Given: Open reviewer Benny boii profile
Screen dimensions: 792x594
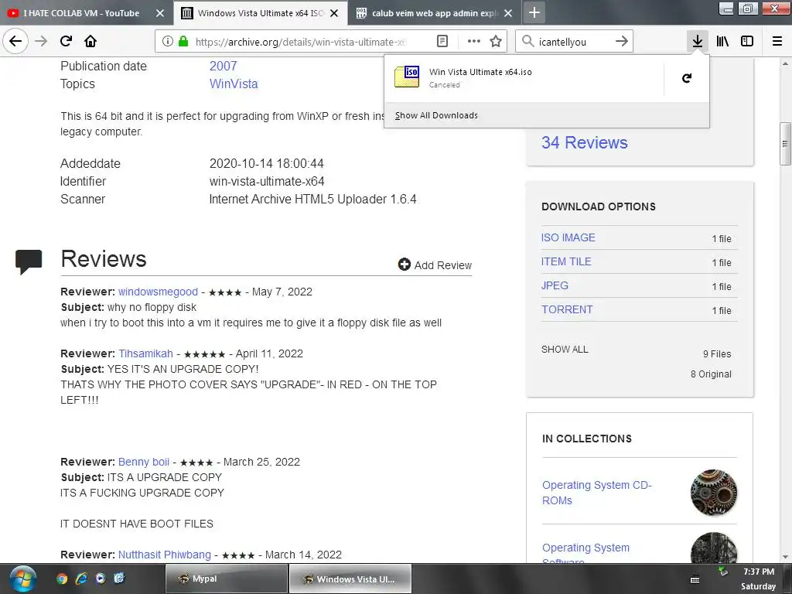Looking at the screenshot, I should 144,463.
